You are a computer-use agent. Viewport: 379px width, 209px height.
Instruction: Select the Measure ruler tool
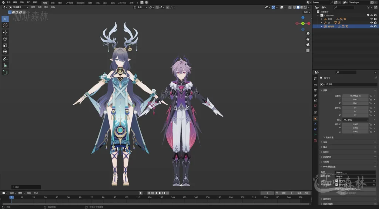tap(5, 65)
